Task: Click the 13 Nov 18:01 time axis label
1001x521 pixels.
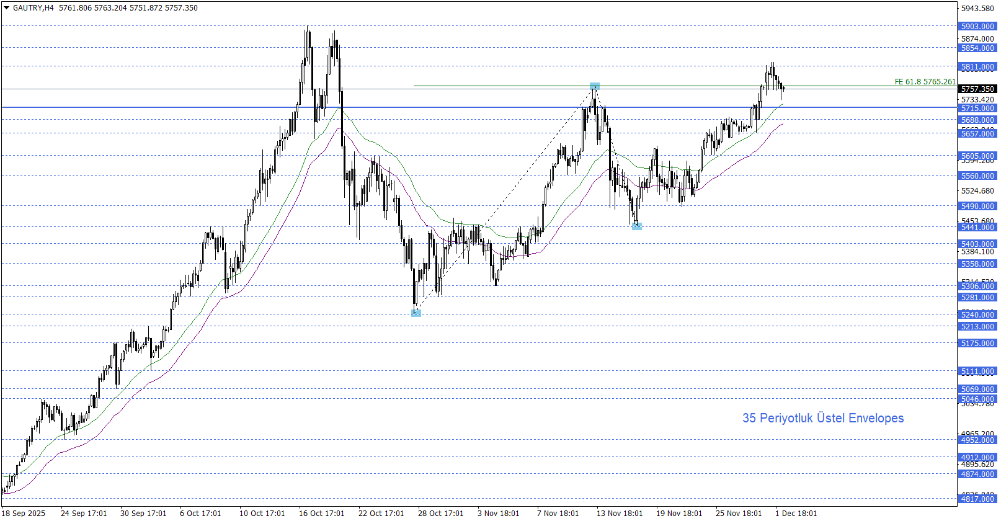Action: pos(620,514)
